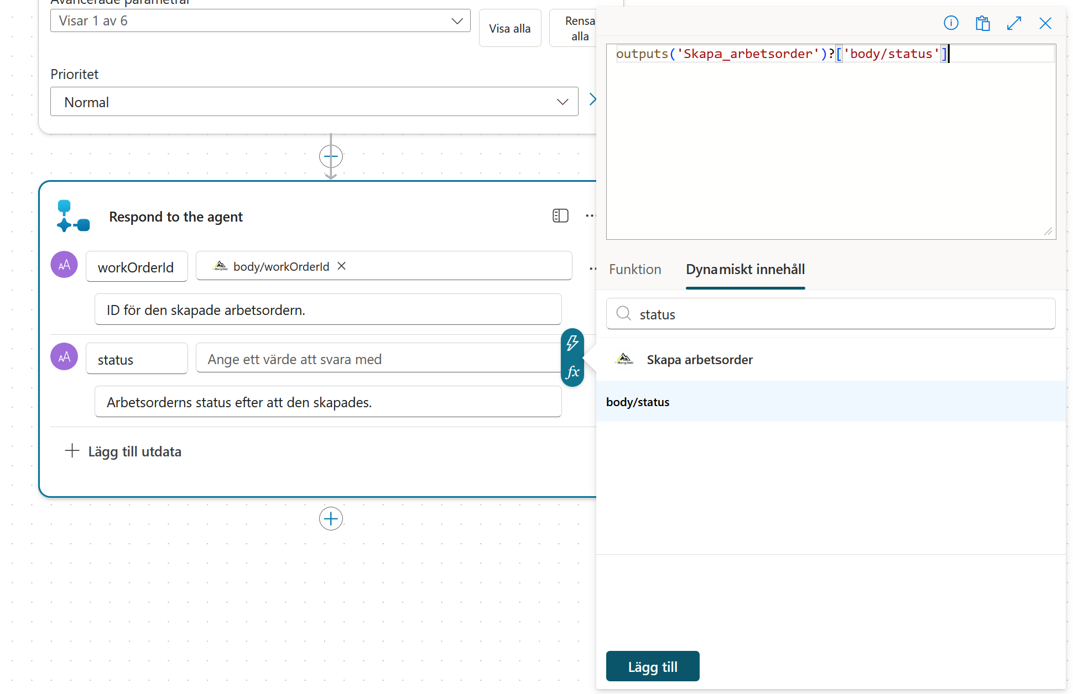Open the workOrderId row options menu

pos(592,269)
